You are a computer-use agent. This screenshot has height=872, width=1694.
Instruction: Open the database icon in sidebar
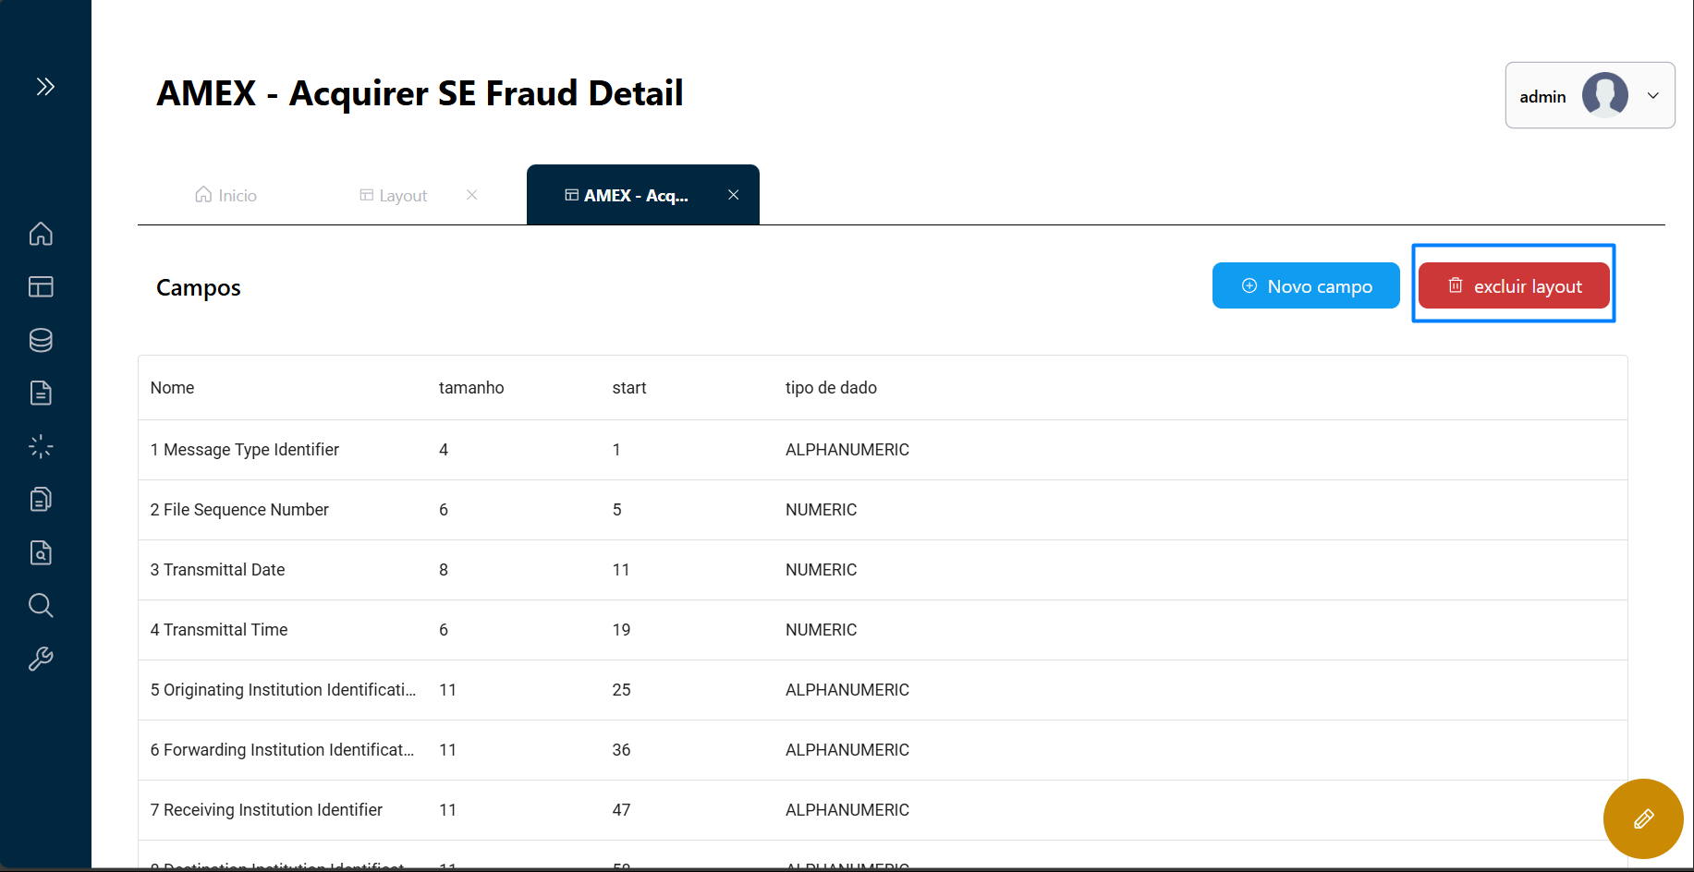point(41,340)
